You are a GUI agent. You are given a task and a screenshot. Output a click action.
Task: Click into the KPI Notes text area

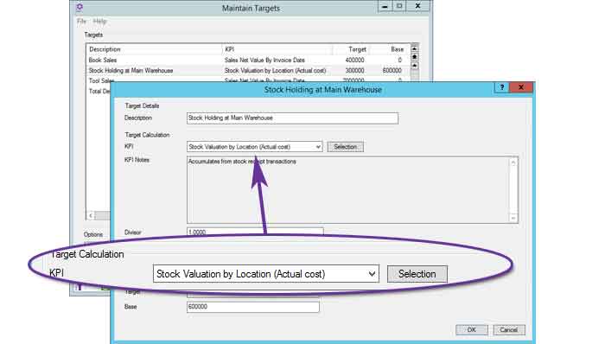click(x=348, y=190)
